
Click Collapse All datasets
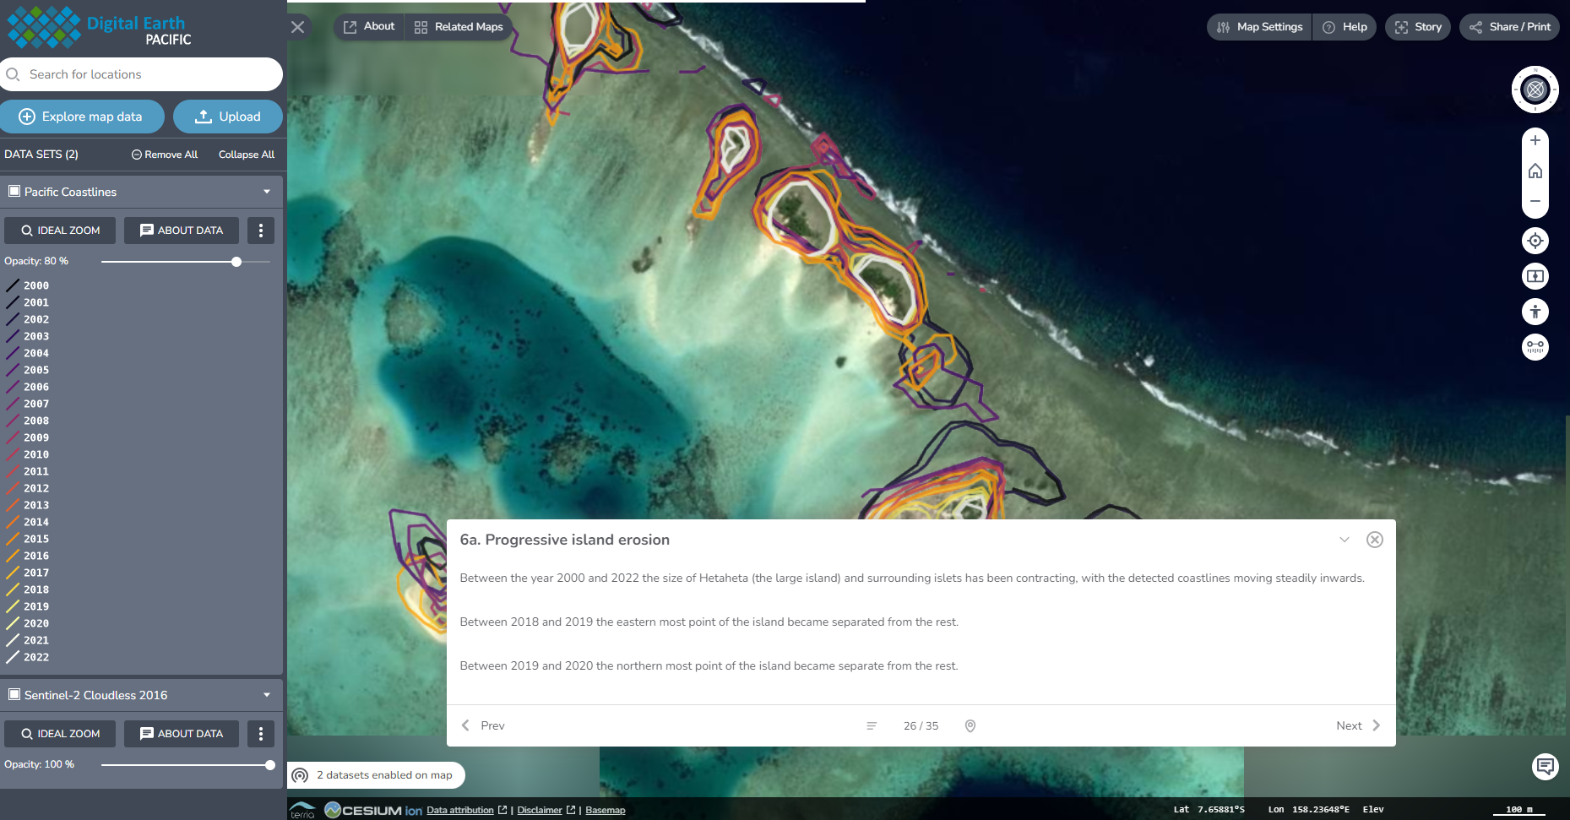[247, 155]
